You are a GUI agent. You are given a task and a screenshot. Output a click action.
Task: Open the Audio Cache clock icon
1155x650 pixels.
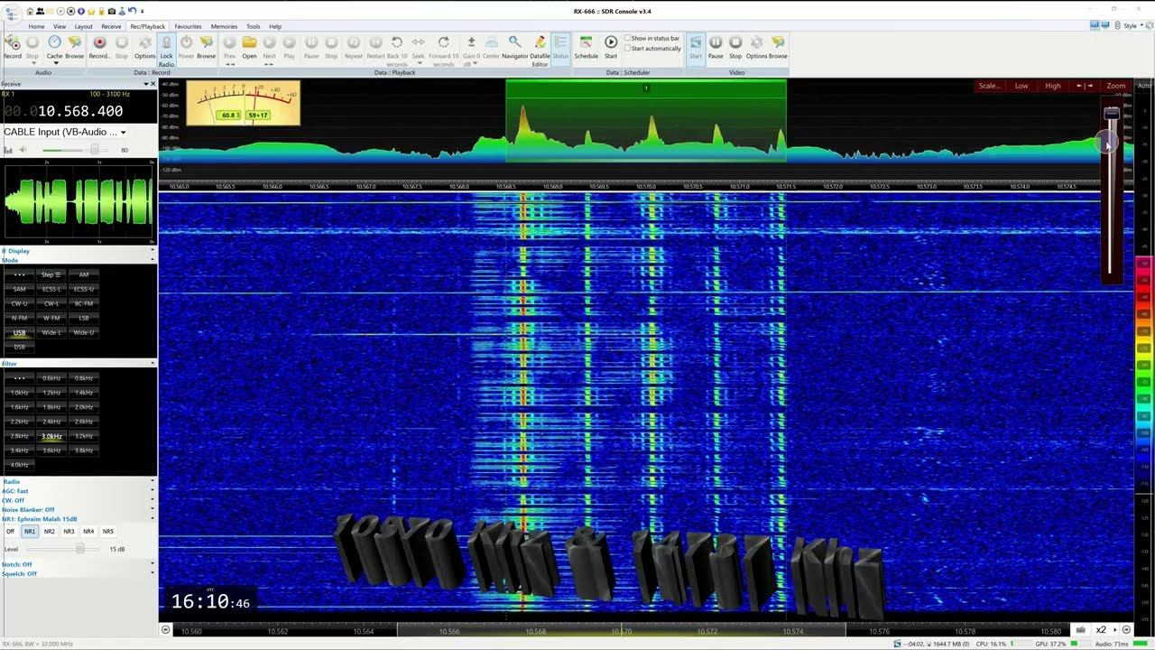54,42
